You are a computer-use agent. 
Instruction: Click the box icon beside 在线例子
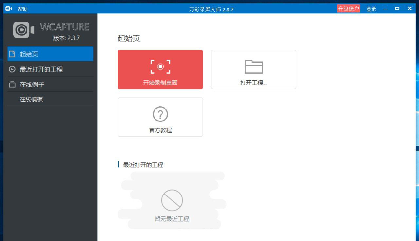(x=12, y=84)
